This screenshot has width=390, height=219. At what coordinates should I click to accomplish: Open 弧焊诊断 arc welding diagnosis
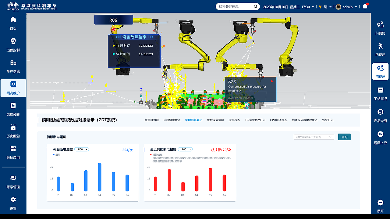click(x=13, y=109)
